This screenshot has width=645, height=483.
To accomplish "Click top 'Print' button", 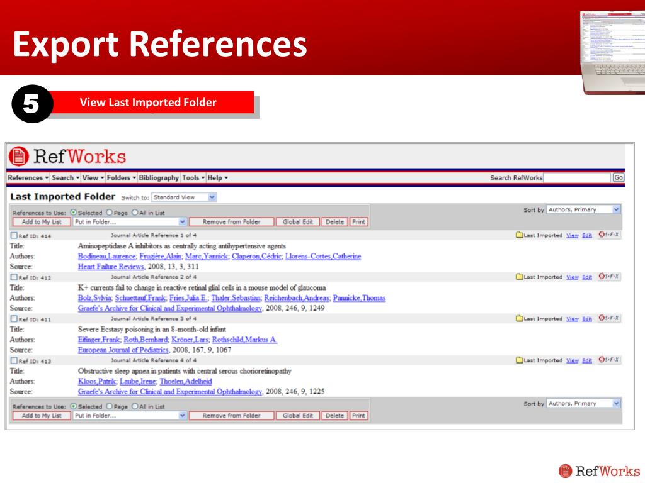I will (x=358, y=222).
